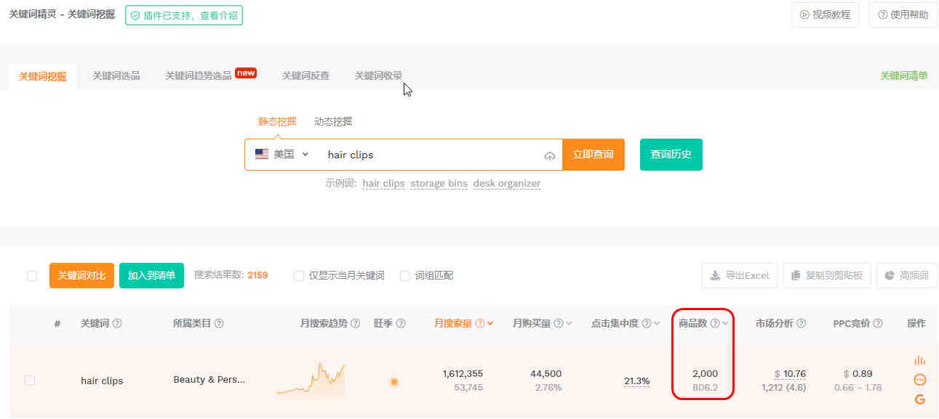This screenshot has width=939, height=419.
Task: Click 加入到清单 add to list button
Action: [151, 276]
